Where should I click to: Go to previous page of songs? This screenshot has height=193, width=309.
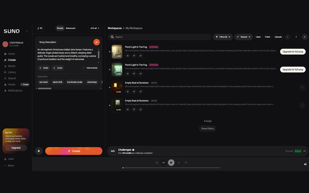(x=287, y=37)
